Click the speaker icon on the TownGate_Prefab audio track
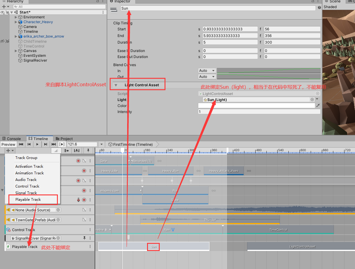Viewport: 355px width, 269px height. point(8,220)
